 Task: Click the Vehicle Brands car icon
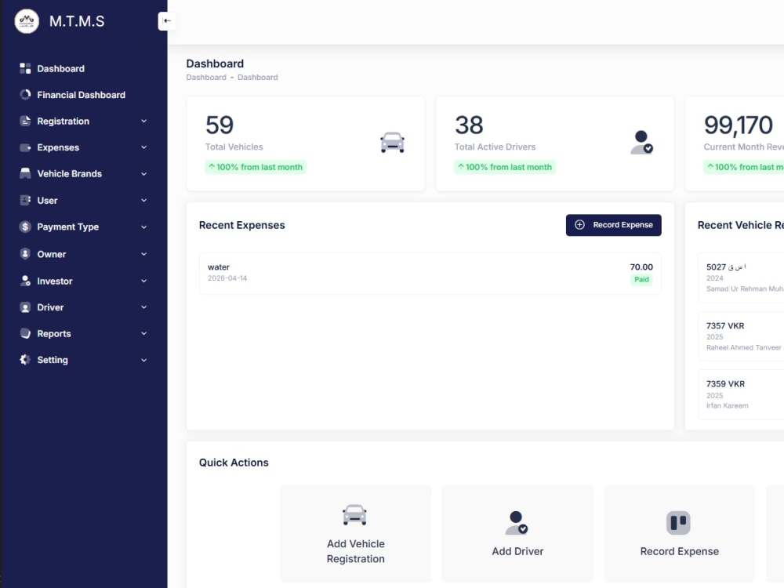(25, 173)
